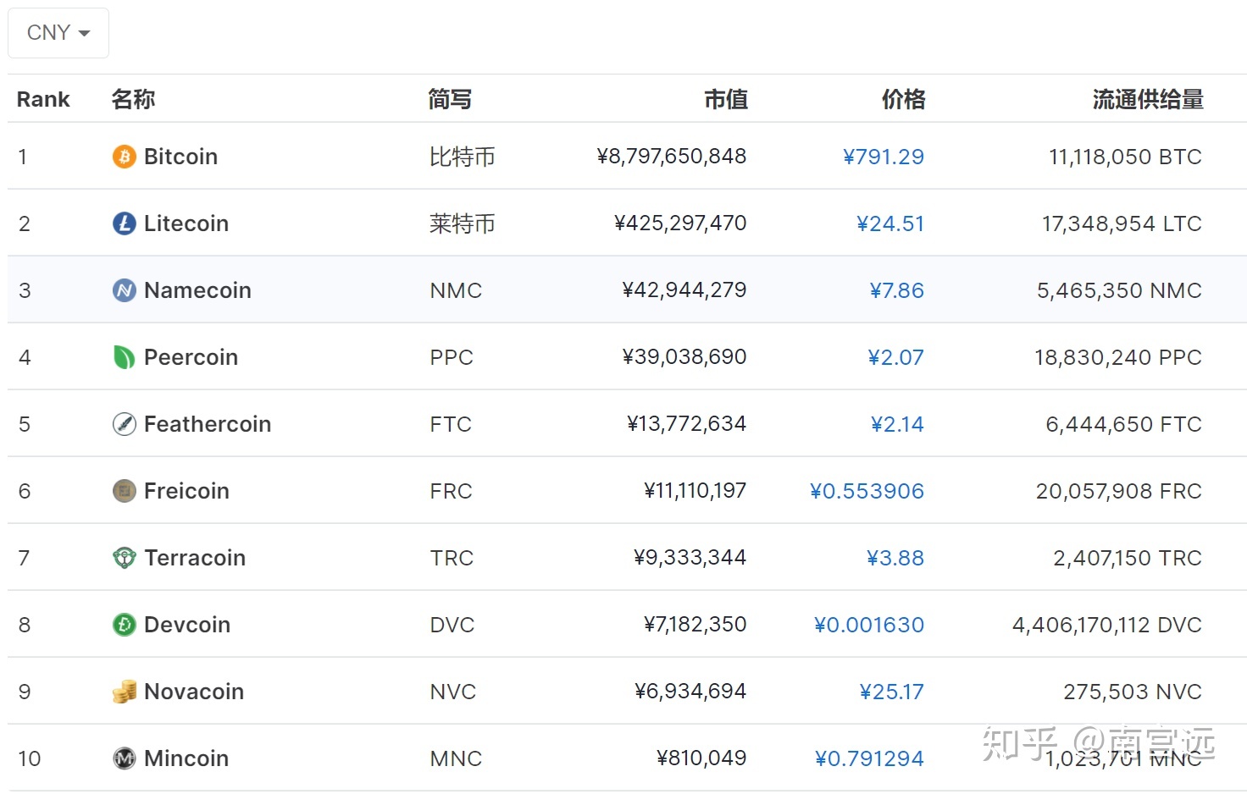
Task: Click Peercoin price ¥2.07
Action: coord(896,357)
